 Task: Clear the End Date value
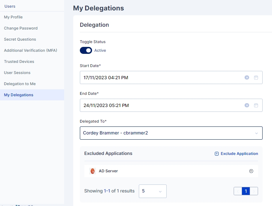[x=247, y=105]
